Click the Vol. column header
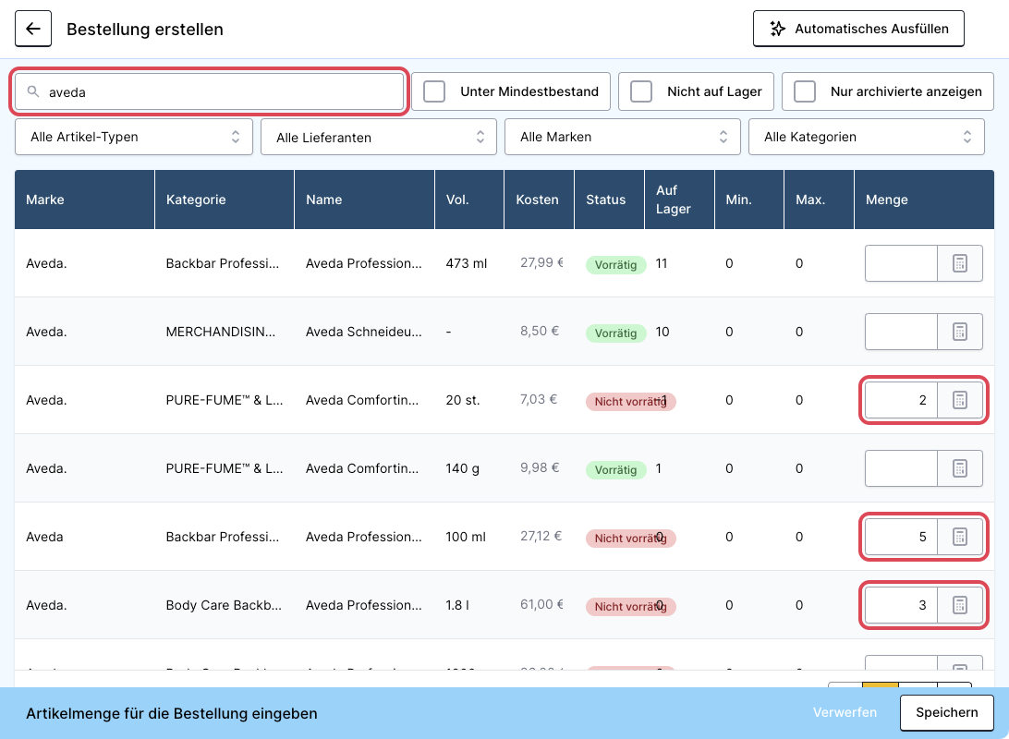1009x739 pixels. pyautogui.click(x=469, y=200)
